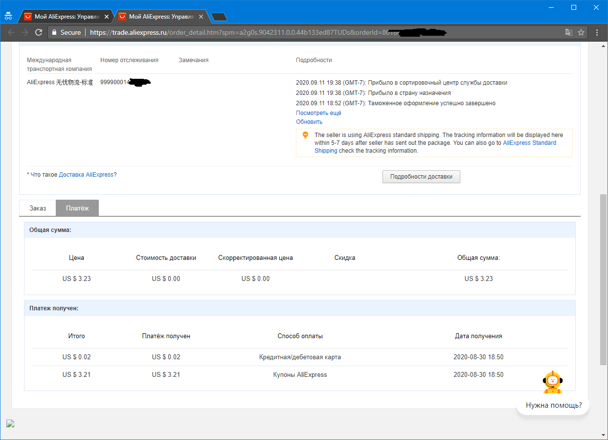Click the vertical scrollbar thumb
608x440 pixels.
603,279
